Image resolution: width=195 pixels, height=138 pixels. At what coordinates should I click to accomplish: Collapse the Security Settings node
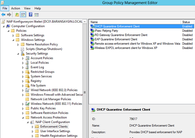pos(18,54)
